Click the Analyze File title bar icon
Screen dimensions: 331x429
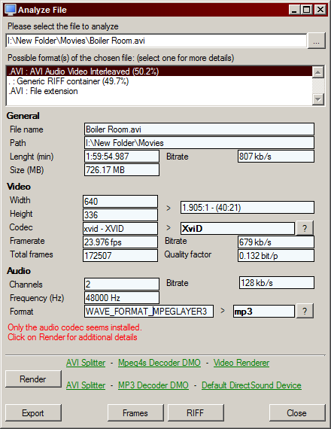10,10
